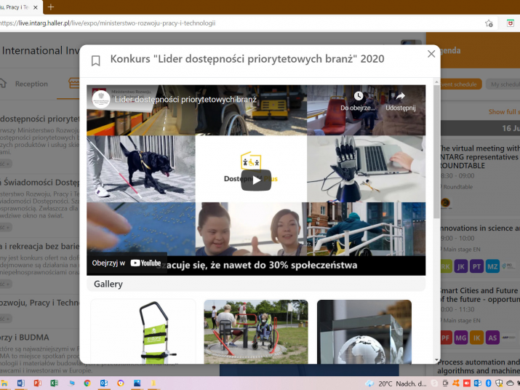
Task: Close the current browser tab
Action: point(37,7)
